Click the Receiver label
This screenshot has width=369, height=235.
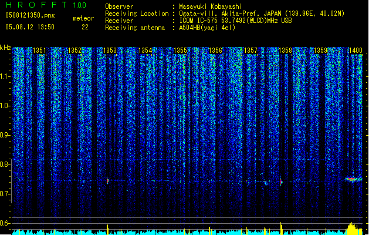[119, 21]
